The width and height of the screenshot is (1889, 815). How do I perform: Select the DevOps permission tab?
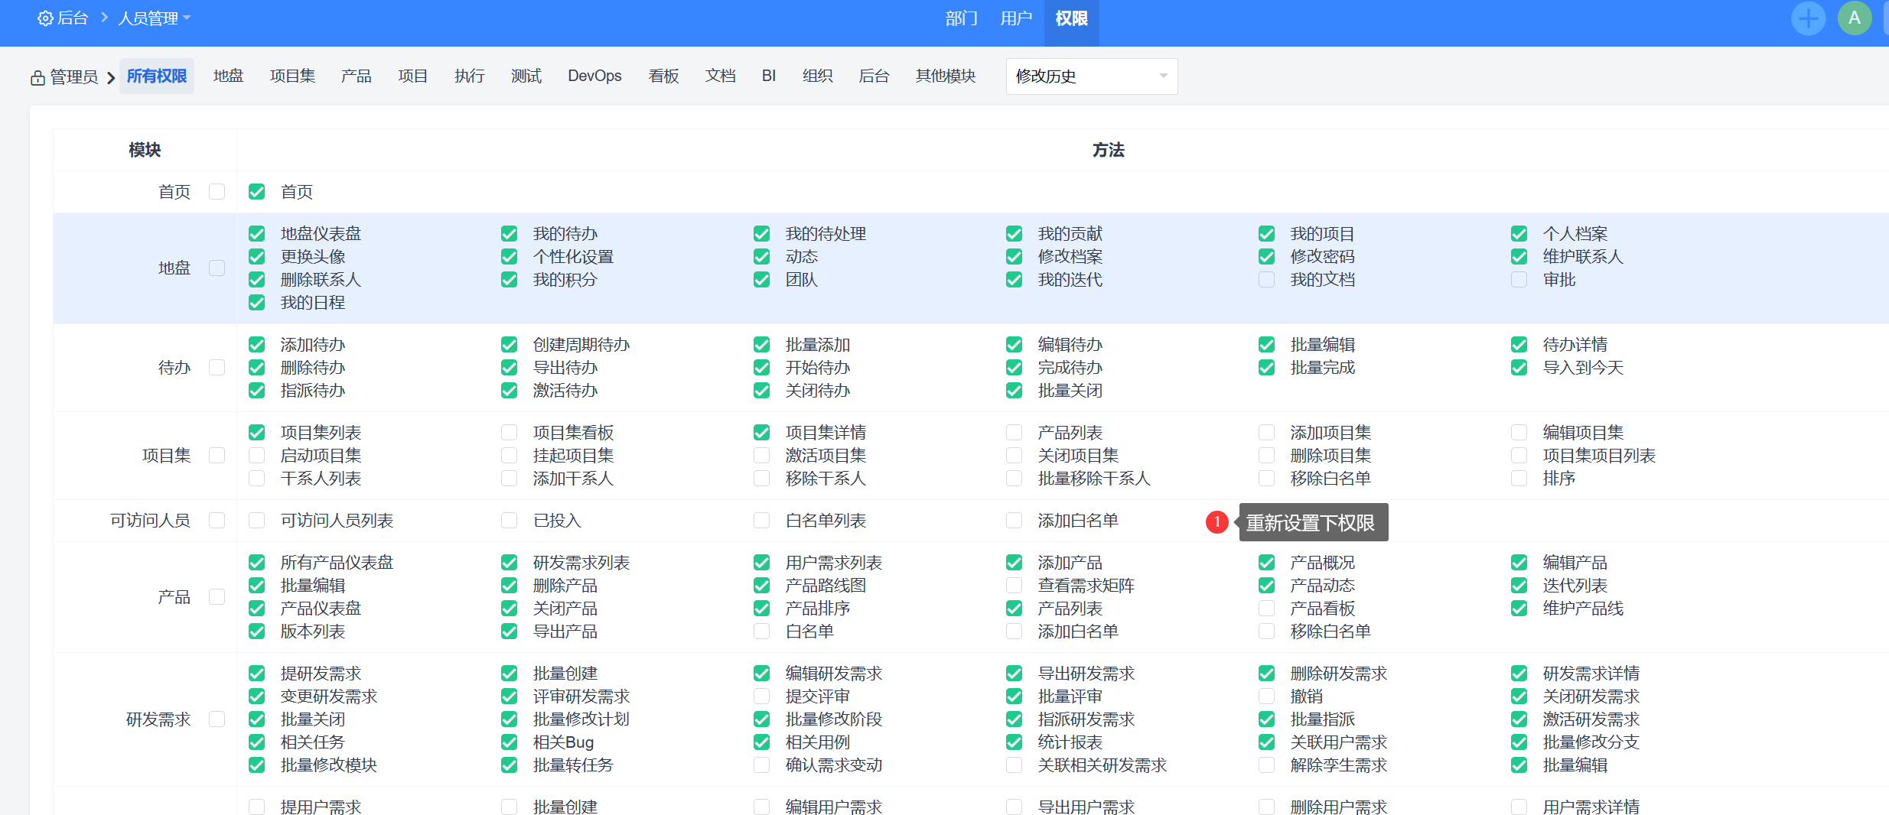594,76
